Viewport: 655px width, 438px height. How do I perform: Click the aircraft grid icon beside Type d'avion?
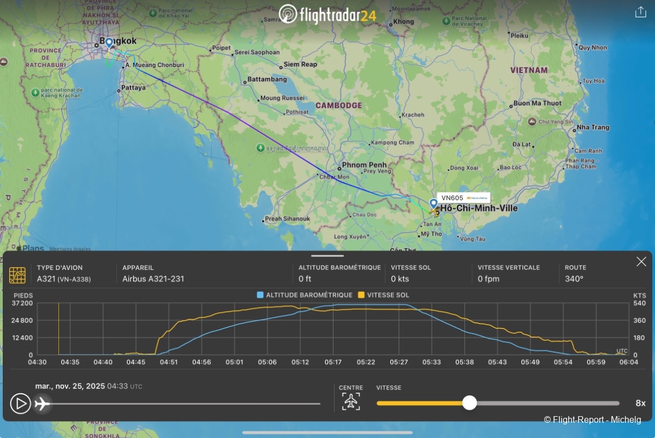click(x=17, y=275)
